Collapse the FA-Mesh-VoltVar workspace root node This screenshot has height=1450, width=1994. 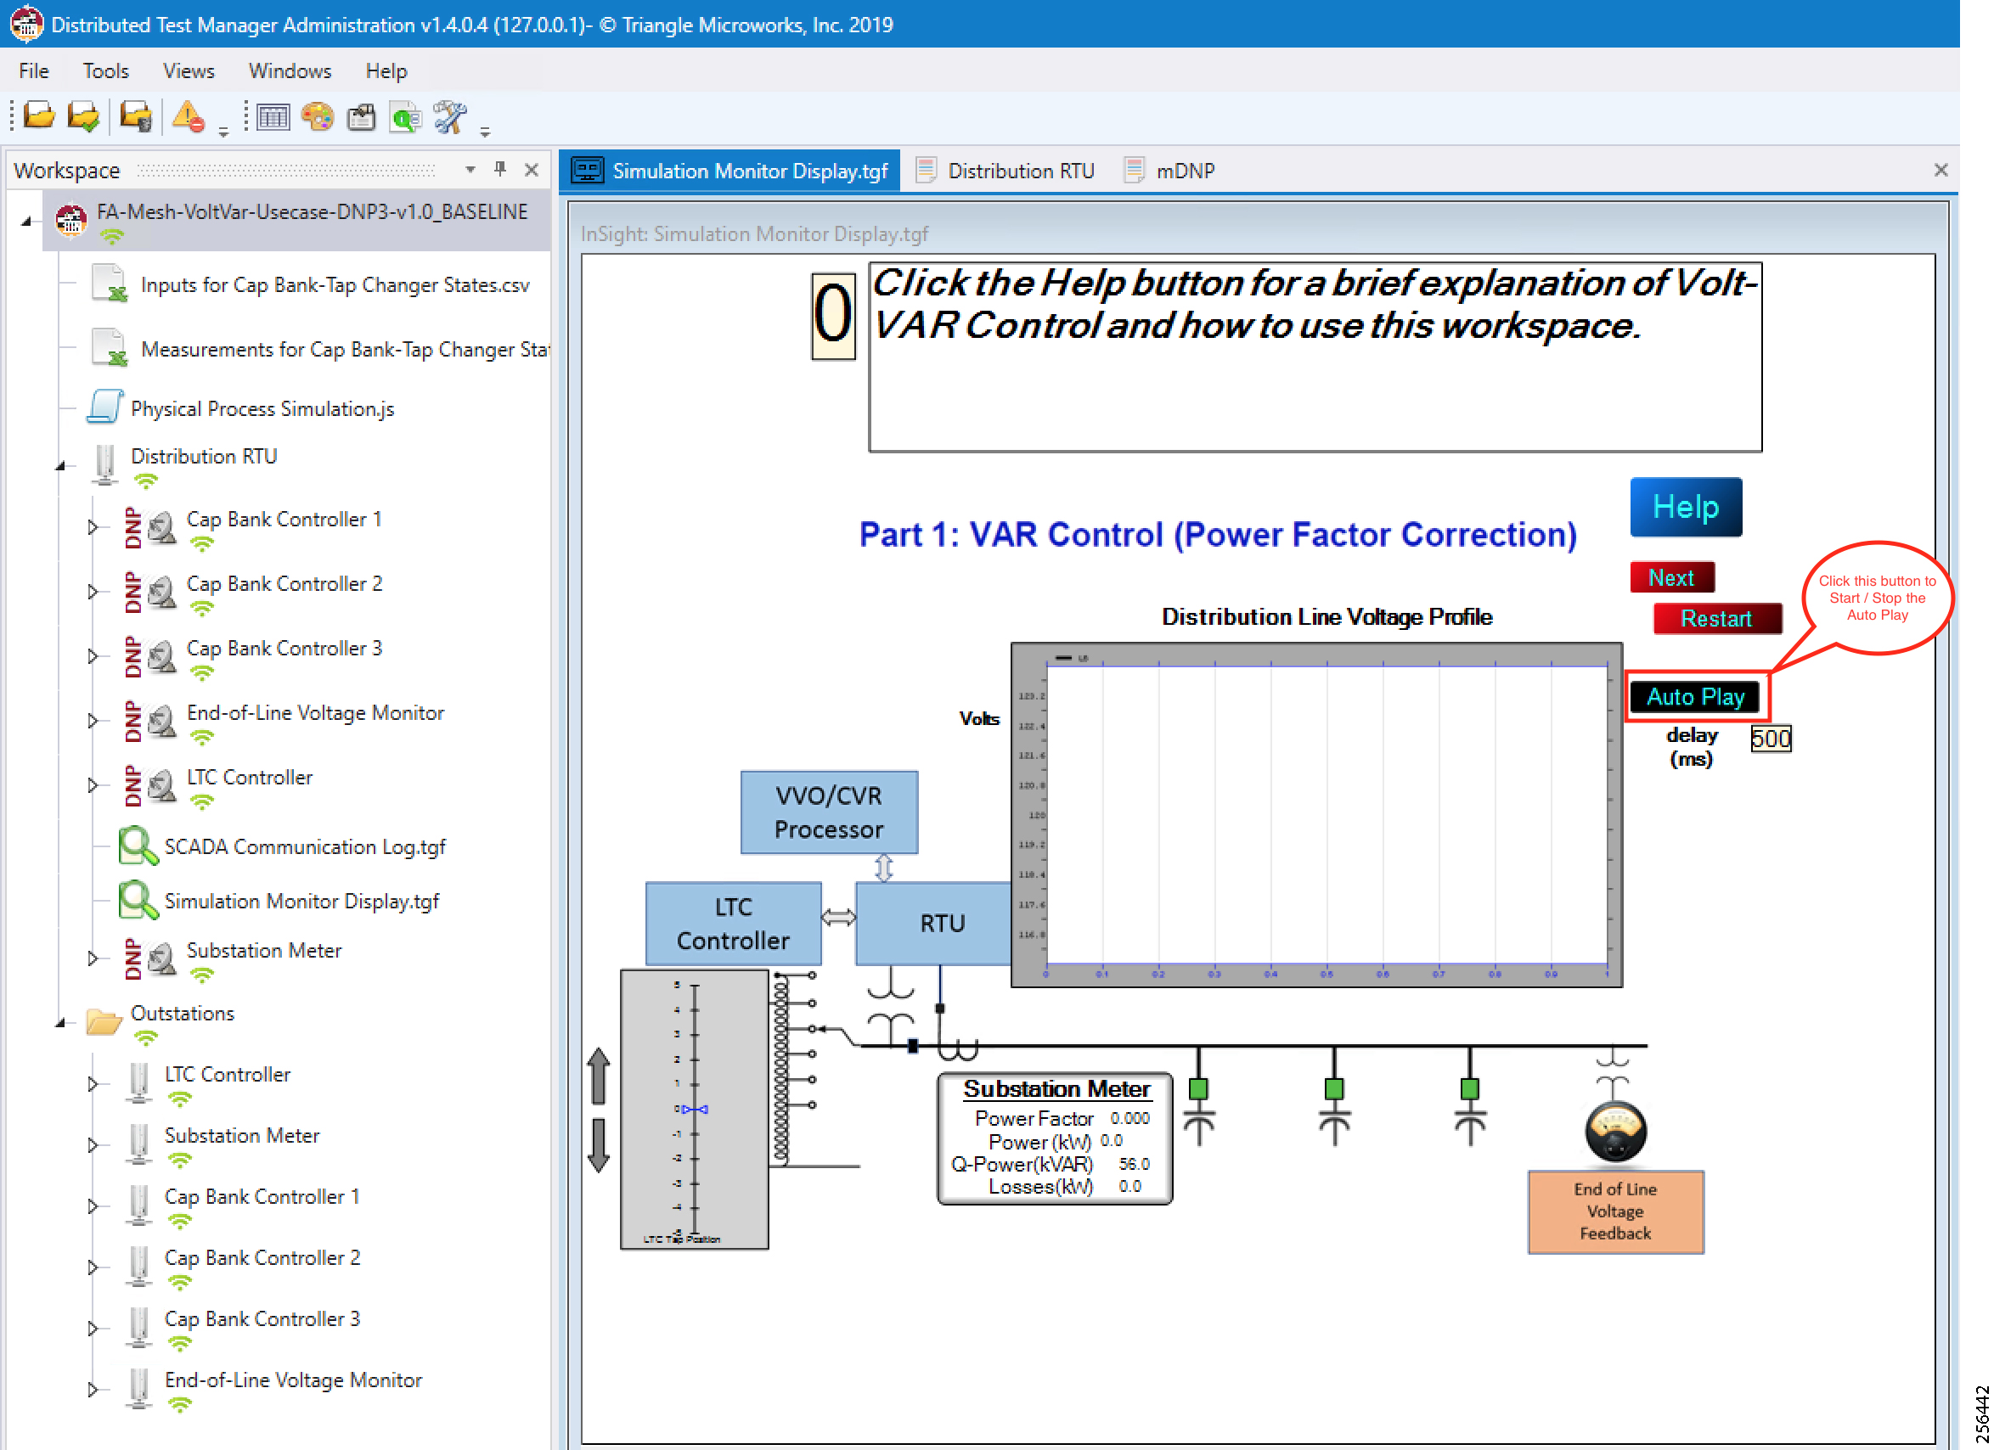point(27,221)
